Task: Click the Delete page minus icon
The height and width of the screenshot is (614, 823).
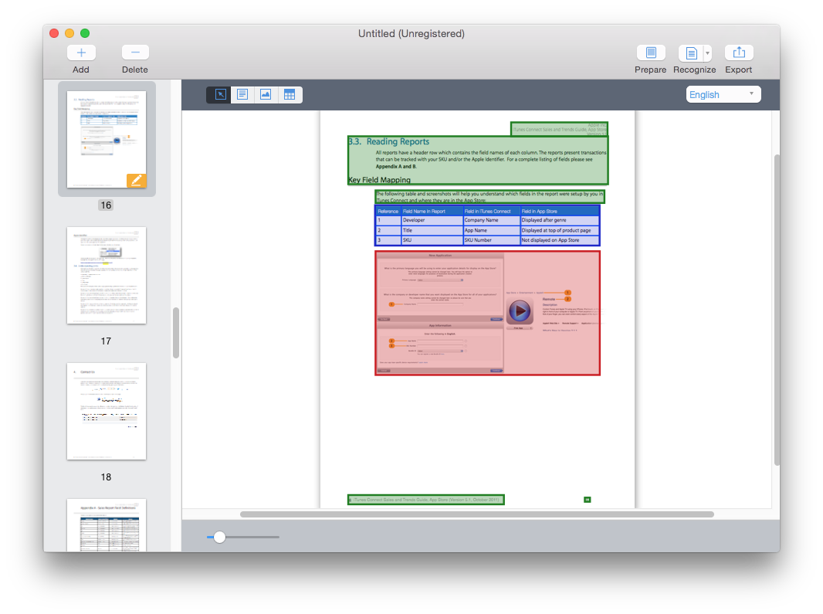Action: click(x=135, y=53)
